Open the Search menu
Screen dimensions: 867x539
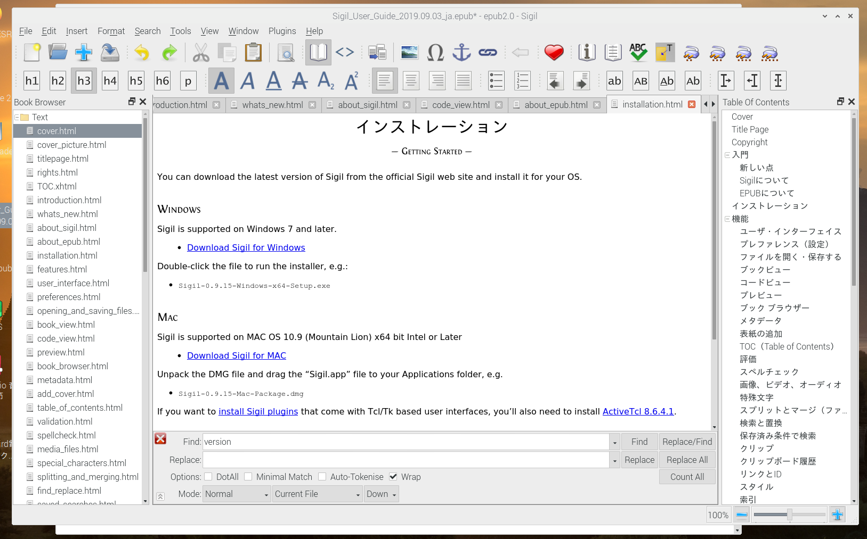[148, 31]
